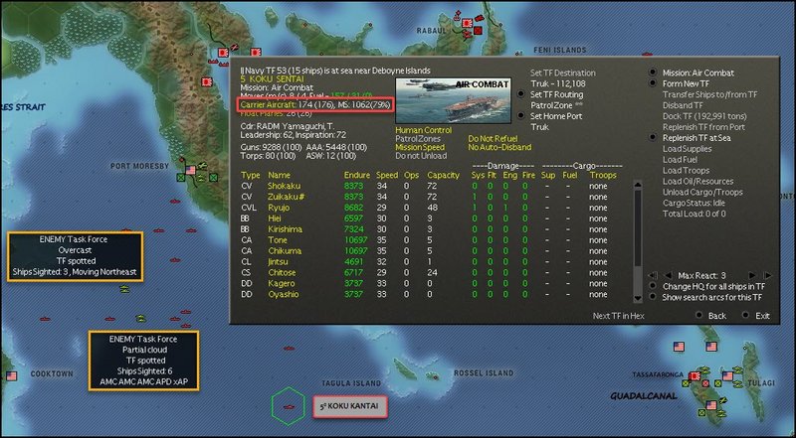Screen dimensions: 796x438
Task: Click Disband TF text
Action: (x=683, y=105)
